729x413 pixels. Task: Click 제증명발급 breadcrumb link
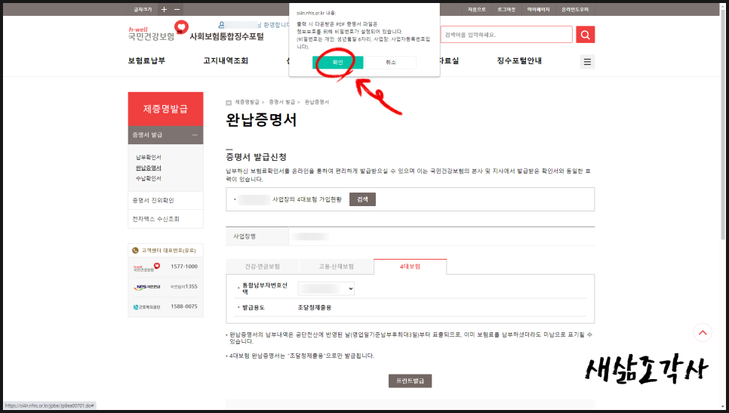pyautogui.click(x=247, y=102)
